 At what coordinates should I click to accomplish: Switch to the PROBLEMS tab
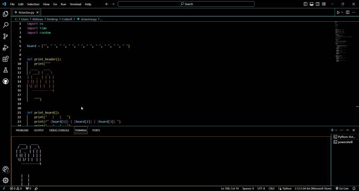point(22,131)
